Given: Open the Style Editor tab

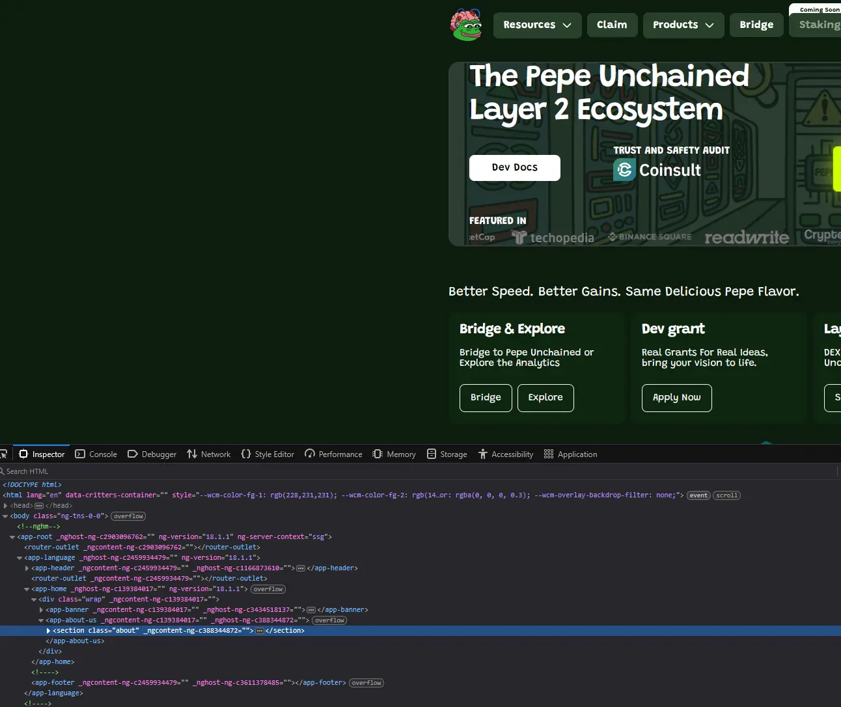Looking at the screenshot, I should click(x=268, y=454).
